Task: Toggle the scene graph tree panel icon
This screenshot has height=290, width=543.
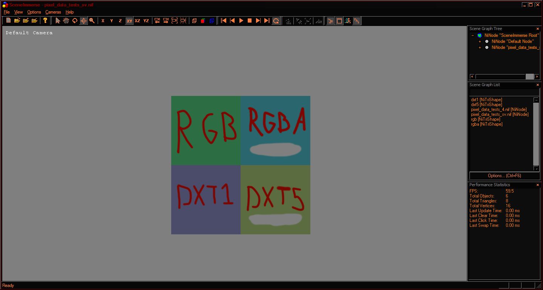Action: pos(331,21)
